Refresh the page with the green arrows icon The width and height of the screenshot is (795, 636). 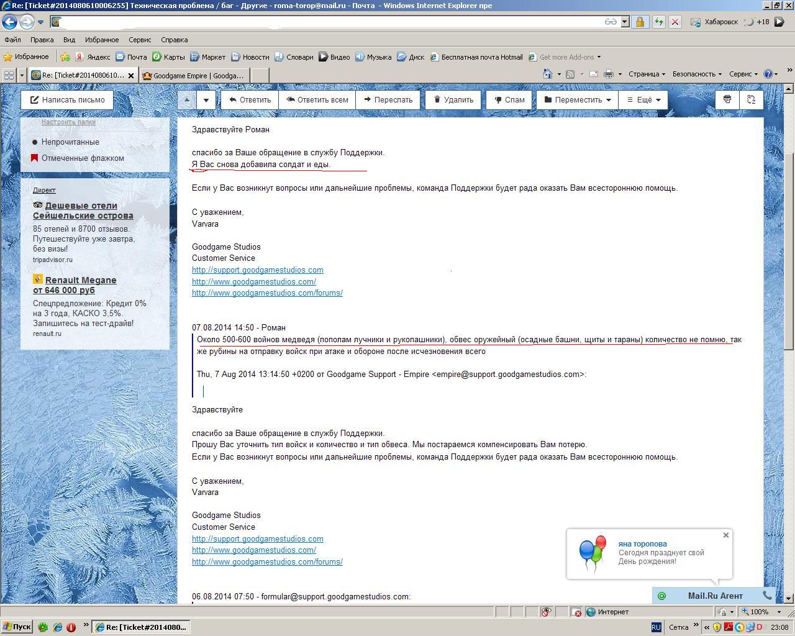pos(658,22)
